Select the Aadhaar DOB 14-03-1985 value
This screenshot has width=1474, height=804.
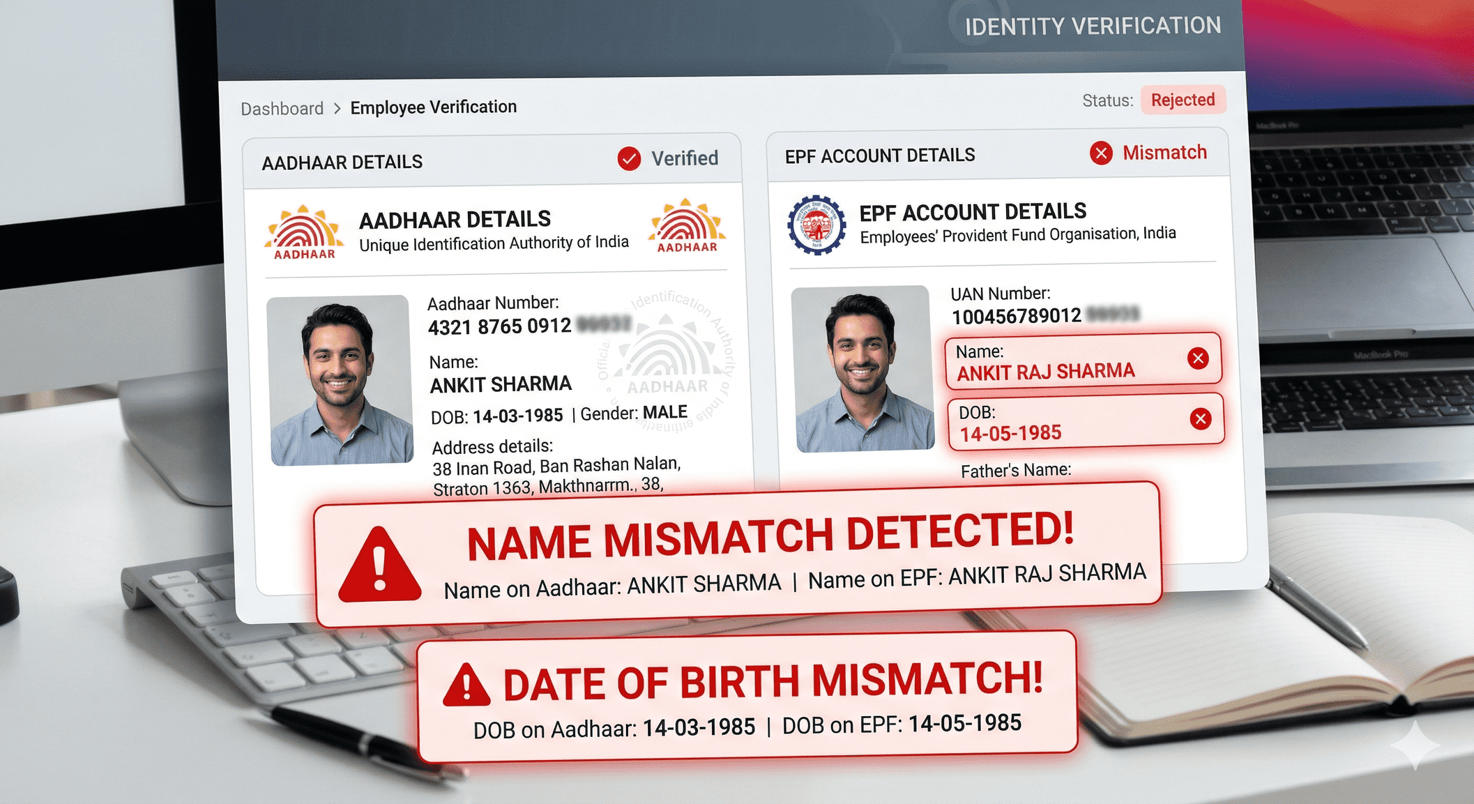pyautogui.click(x=517, y=416)
